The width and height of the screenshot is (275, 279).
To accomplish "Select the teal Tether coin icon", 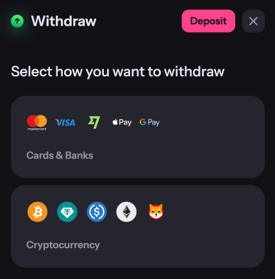I will (67, 212).
